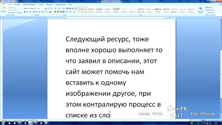
Task: Click the Копировать (Copy) command
Action: click(12, 10)
